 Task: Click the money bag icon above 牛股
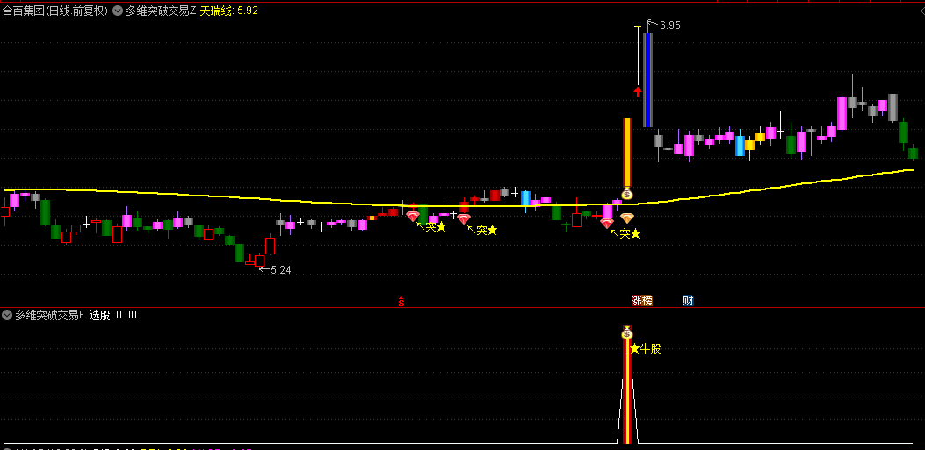[x=627, y=332]
